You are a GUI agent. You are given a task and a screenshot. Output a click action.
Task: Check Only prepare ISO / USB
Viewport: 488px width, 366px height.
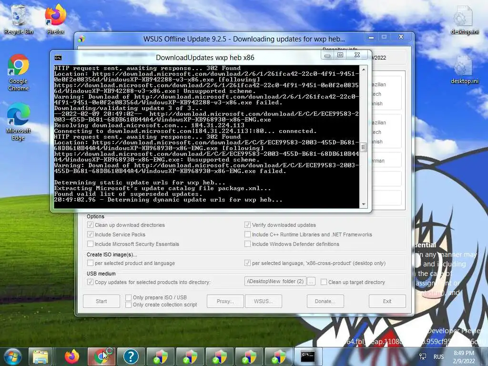(x=128, y=297)
